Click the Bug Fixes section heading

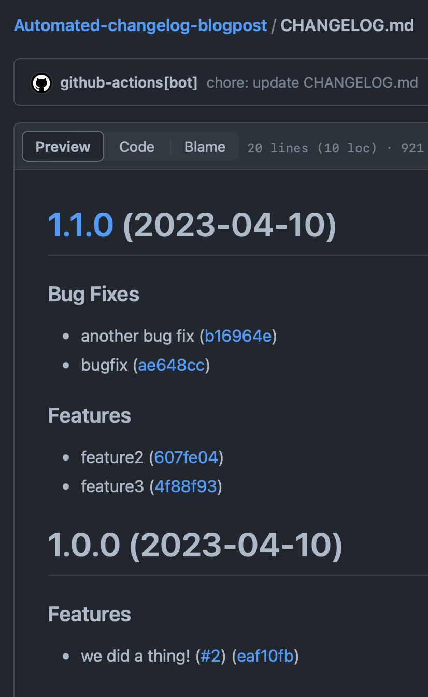[93, 294]
